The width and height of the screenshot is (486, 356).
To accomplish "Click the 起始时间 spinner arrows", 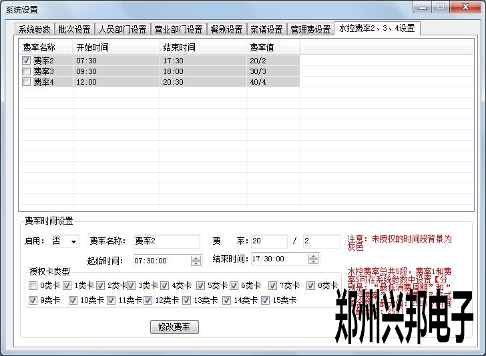I will (196, 261).
